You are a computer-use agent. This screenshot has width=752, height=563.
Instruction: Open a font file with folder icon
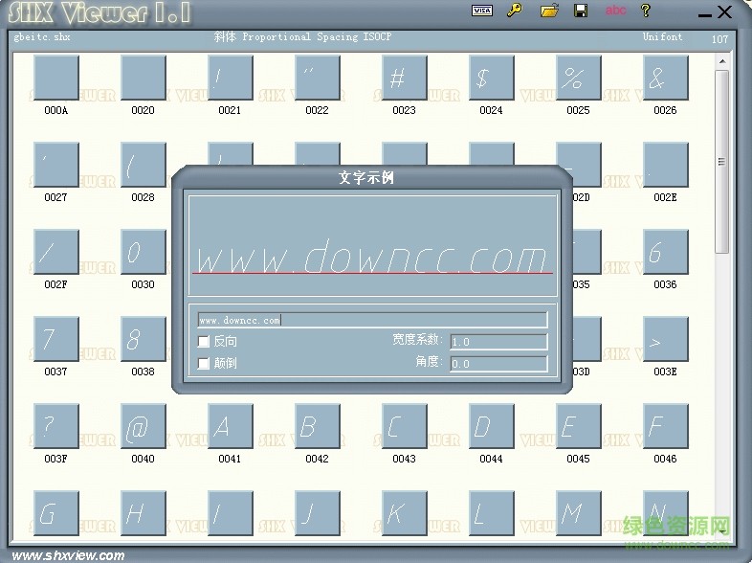[x=549, y=11]
